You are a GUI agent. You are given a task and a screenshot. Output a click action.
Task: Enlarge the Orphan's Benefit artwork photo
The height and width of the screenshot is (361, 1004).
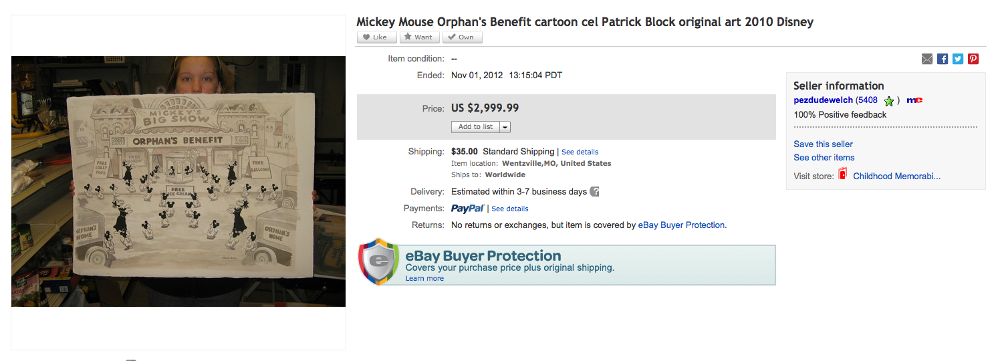[x=178, y=181]
